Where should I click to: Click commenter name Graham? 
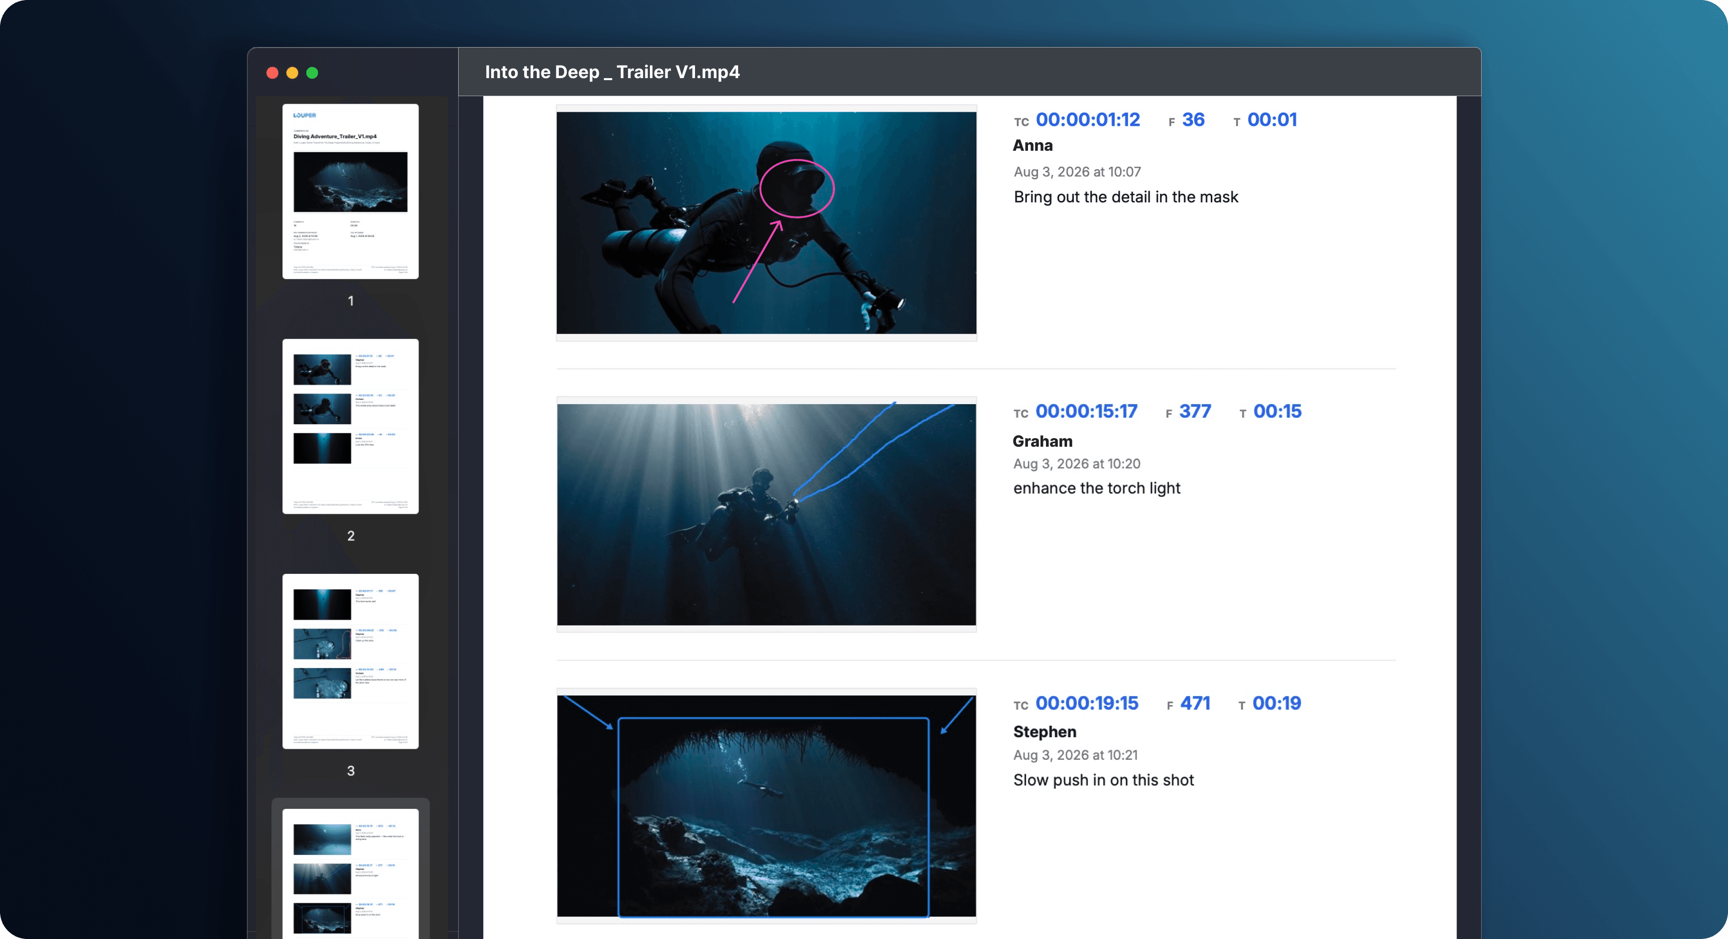[1043, 441]
